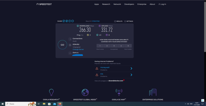This screenshot has height=106, width=206.
Task: Open the Result ID 15782017661 link
Action: tap(96, 21)
